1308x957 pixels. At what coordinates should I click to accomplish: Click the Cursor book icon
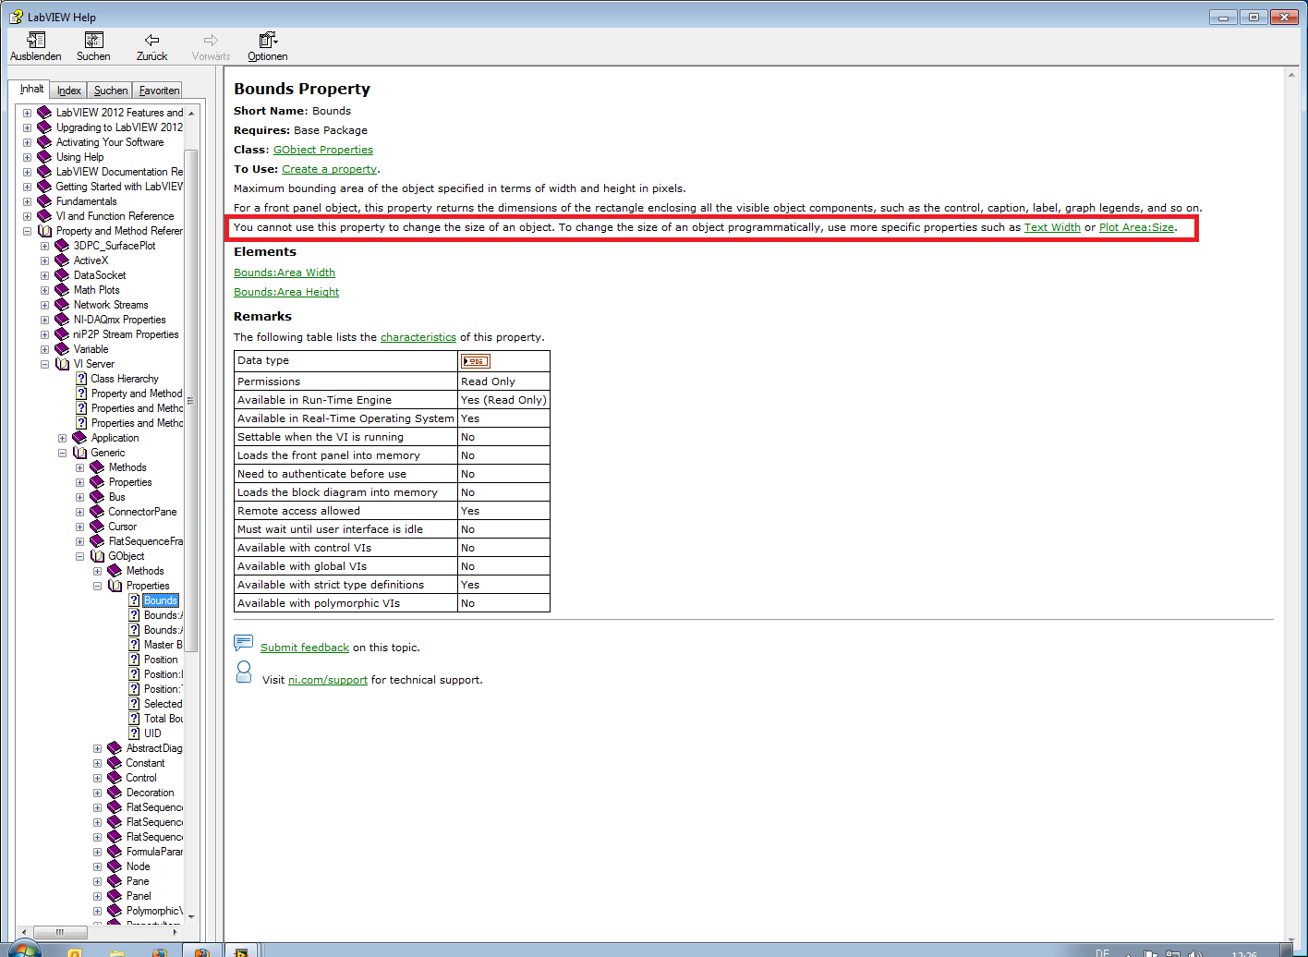(x=97, y=527)
